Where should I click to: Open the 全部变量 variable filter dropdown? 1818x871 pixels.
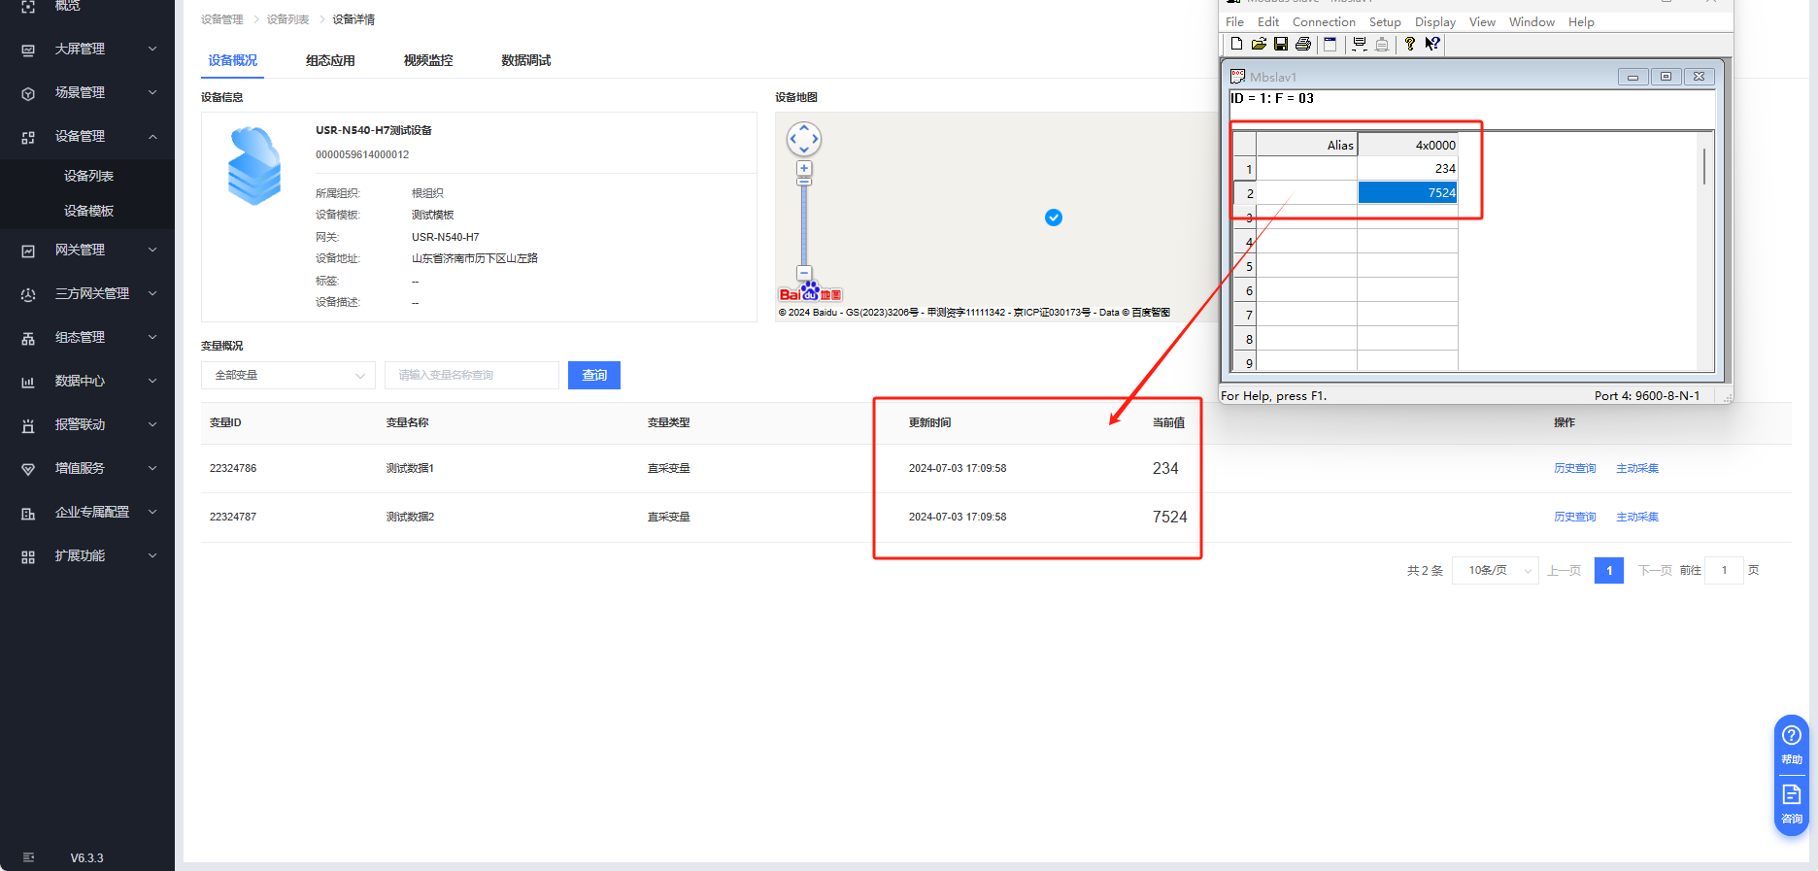point(288,376)
